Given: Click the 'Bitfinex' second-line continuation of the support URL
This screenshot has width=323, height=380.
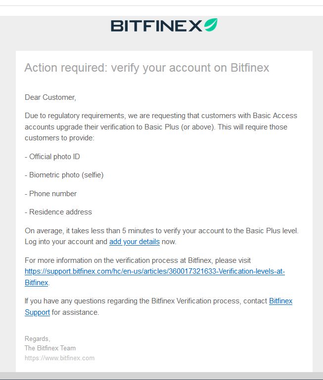Looking at the screenshot, I should coord(37,283).
